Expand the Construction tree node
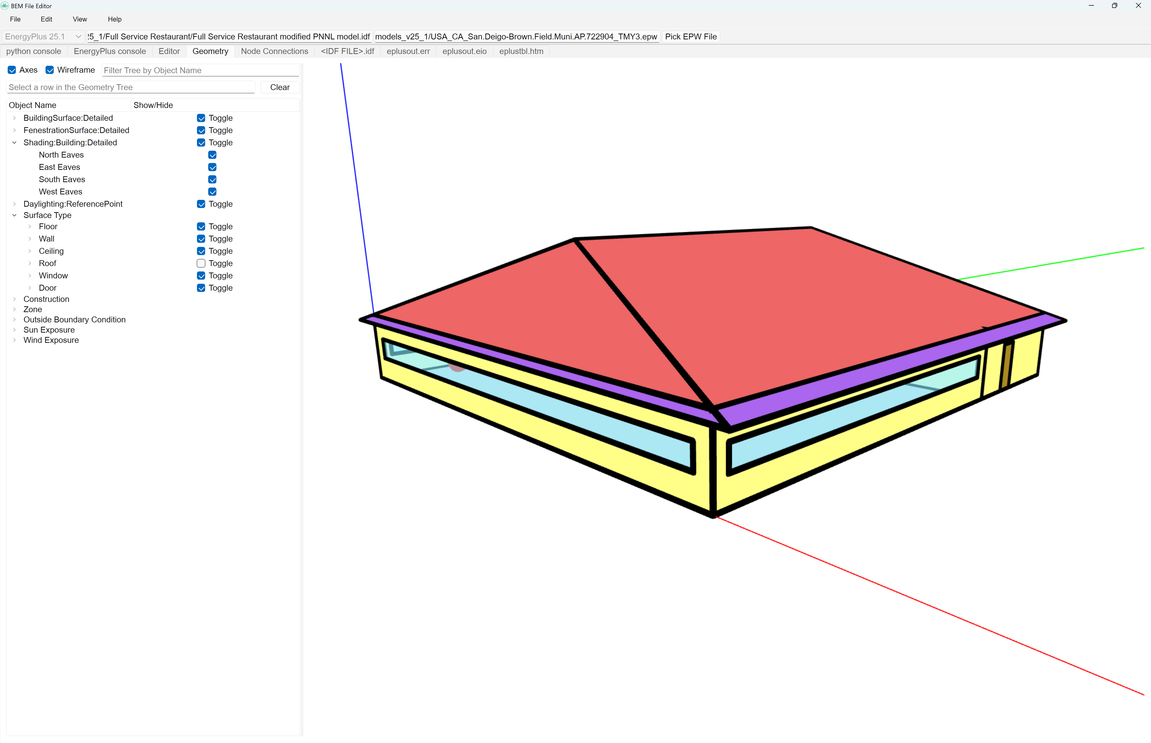Screen dimensions: 1151x743 tap(15, 299)
